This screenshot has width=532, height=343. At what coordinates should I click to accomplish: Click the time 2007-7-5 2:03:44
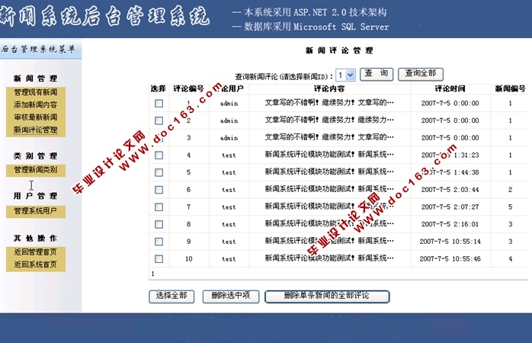click(450, 190)
